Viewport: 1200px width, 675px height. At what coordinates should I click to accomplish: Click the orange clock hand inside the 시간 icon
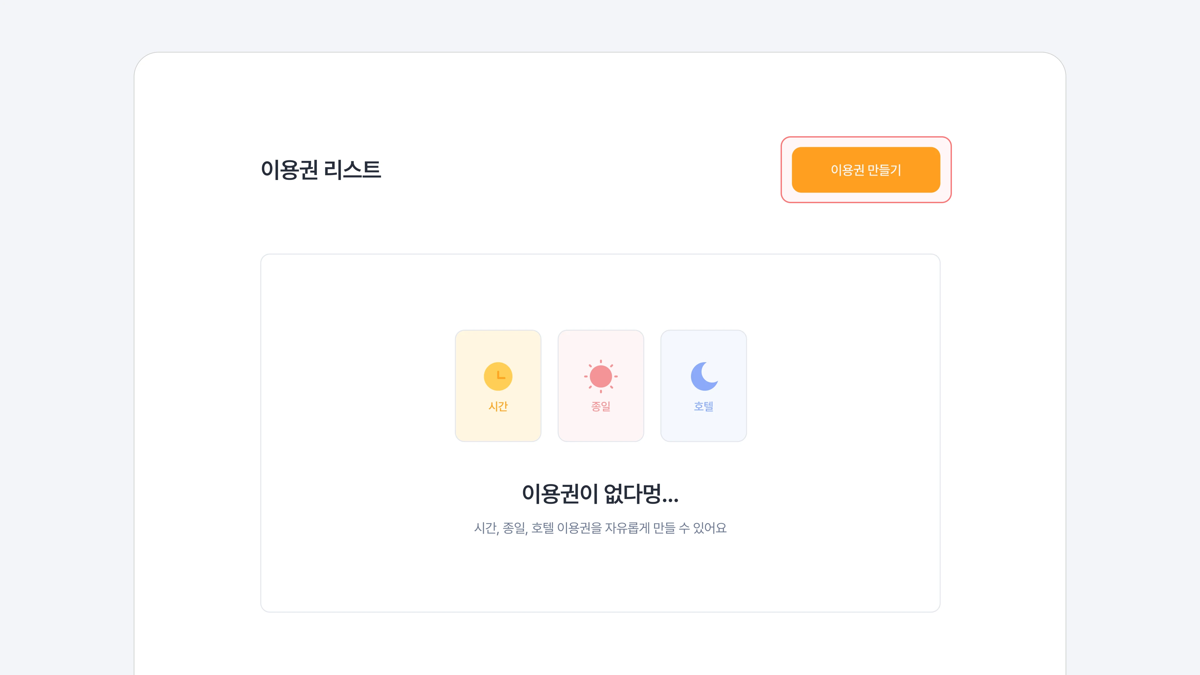pos(501,375)
